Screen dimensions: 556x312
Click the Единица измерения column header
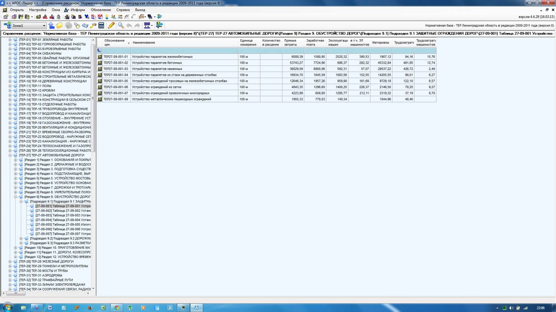click(x=249, y=43)
